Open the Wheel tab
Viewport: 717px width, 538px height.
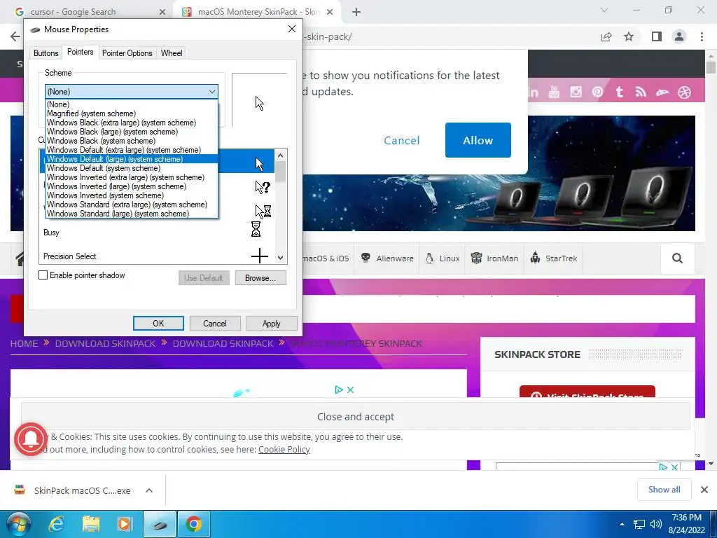pos(172,53)
